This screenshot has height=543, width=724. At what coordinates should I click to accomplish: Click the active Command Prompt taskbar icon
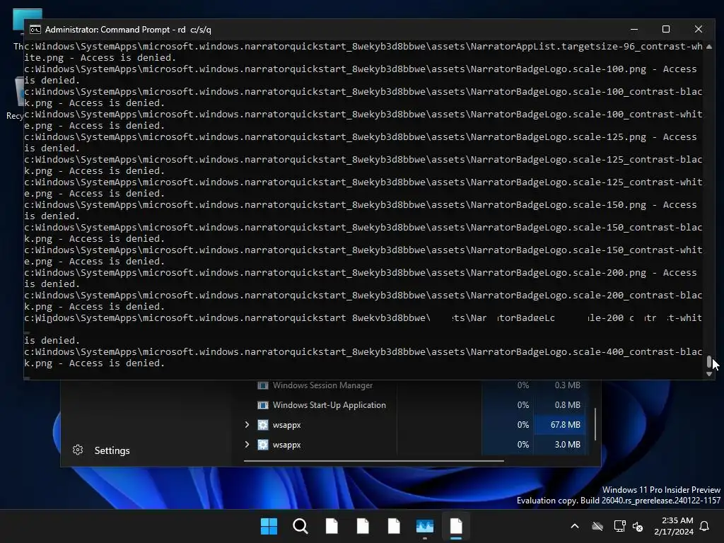click(x=456, y=526)
